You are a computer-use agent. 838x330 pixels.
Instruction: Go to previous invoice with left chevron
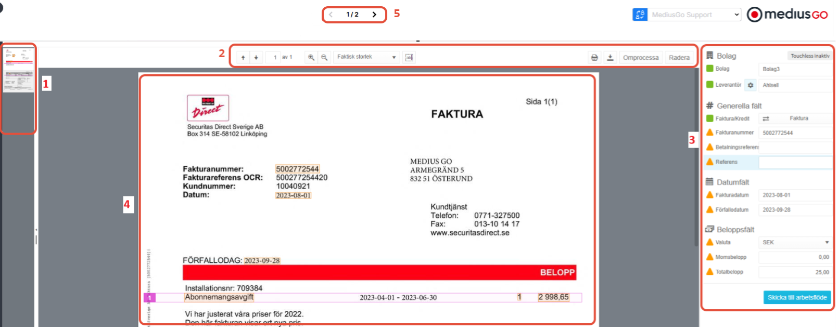331,15
